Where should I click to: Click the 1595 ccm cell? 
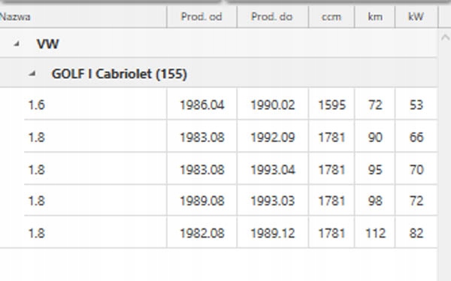[x=331, y=104]
